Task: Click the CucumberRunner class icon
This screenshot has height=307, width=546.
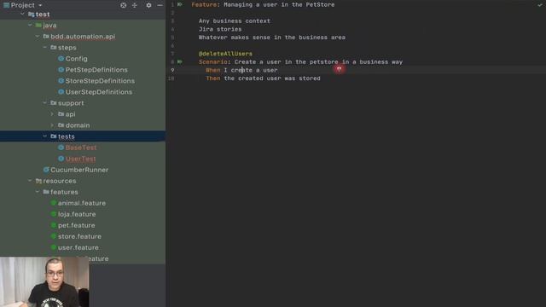Action: click(46, 170)
